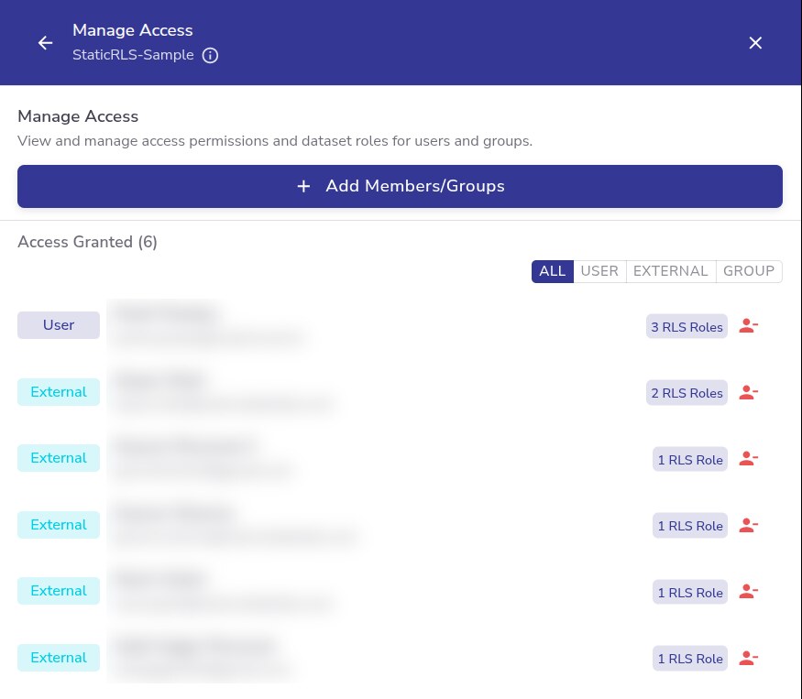Click the Access Granted (6) heading

(87, 242)
